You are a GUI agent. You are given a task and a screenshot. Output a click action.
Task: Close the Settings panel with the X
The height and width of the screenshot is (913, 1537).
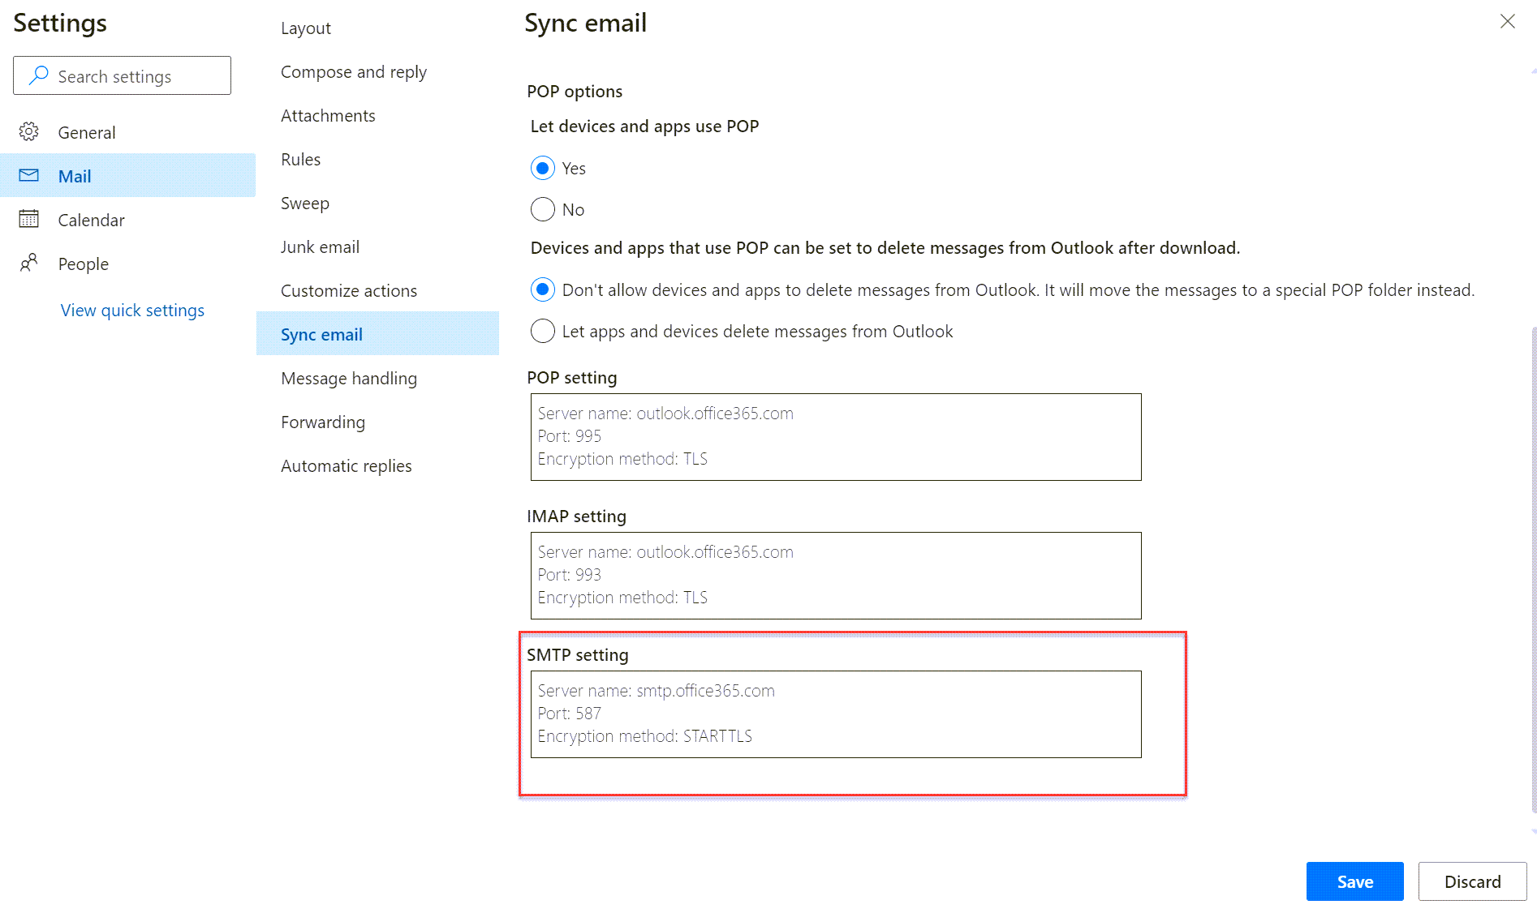coord(1507,22)
